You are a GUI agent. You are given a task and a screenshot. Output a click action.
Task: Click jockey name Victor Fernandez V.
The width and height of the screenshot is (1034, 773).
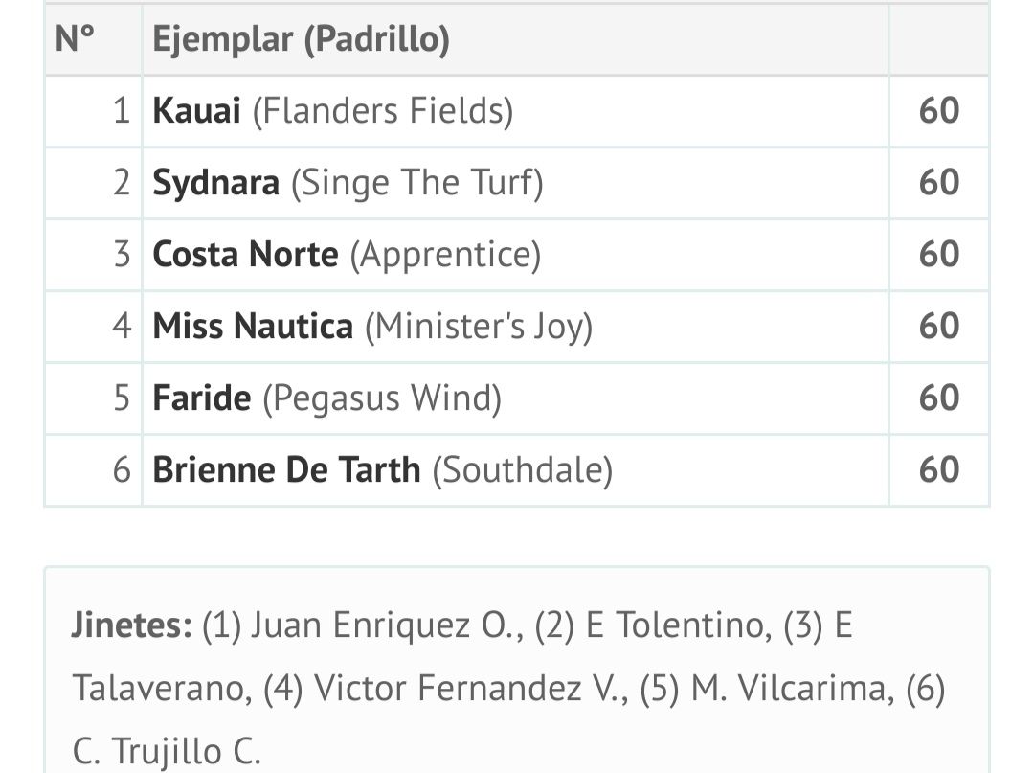point(469,688)
